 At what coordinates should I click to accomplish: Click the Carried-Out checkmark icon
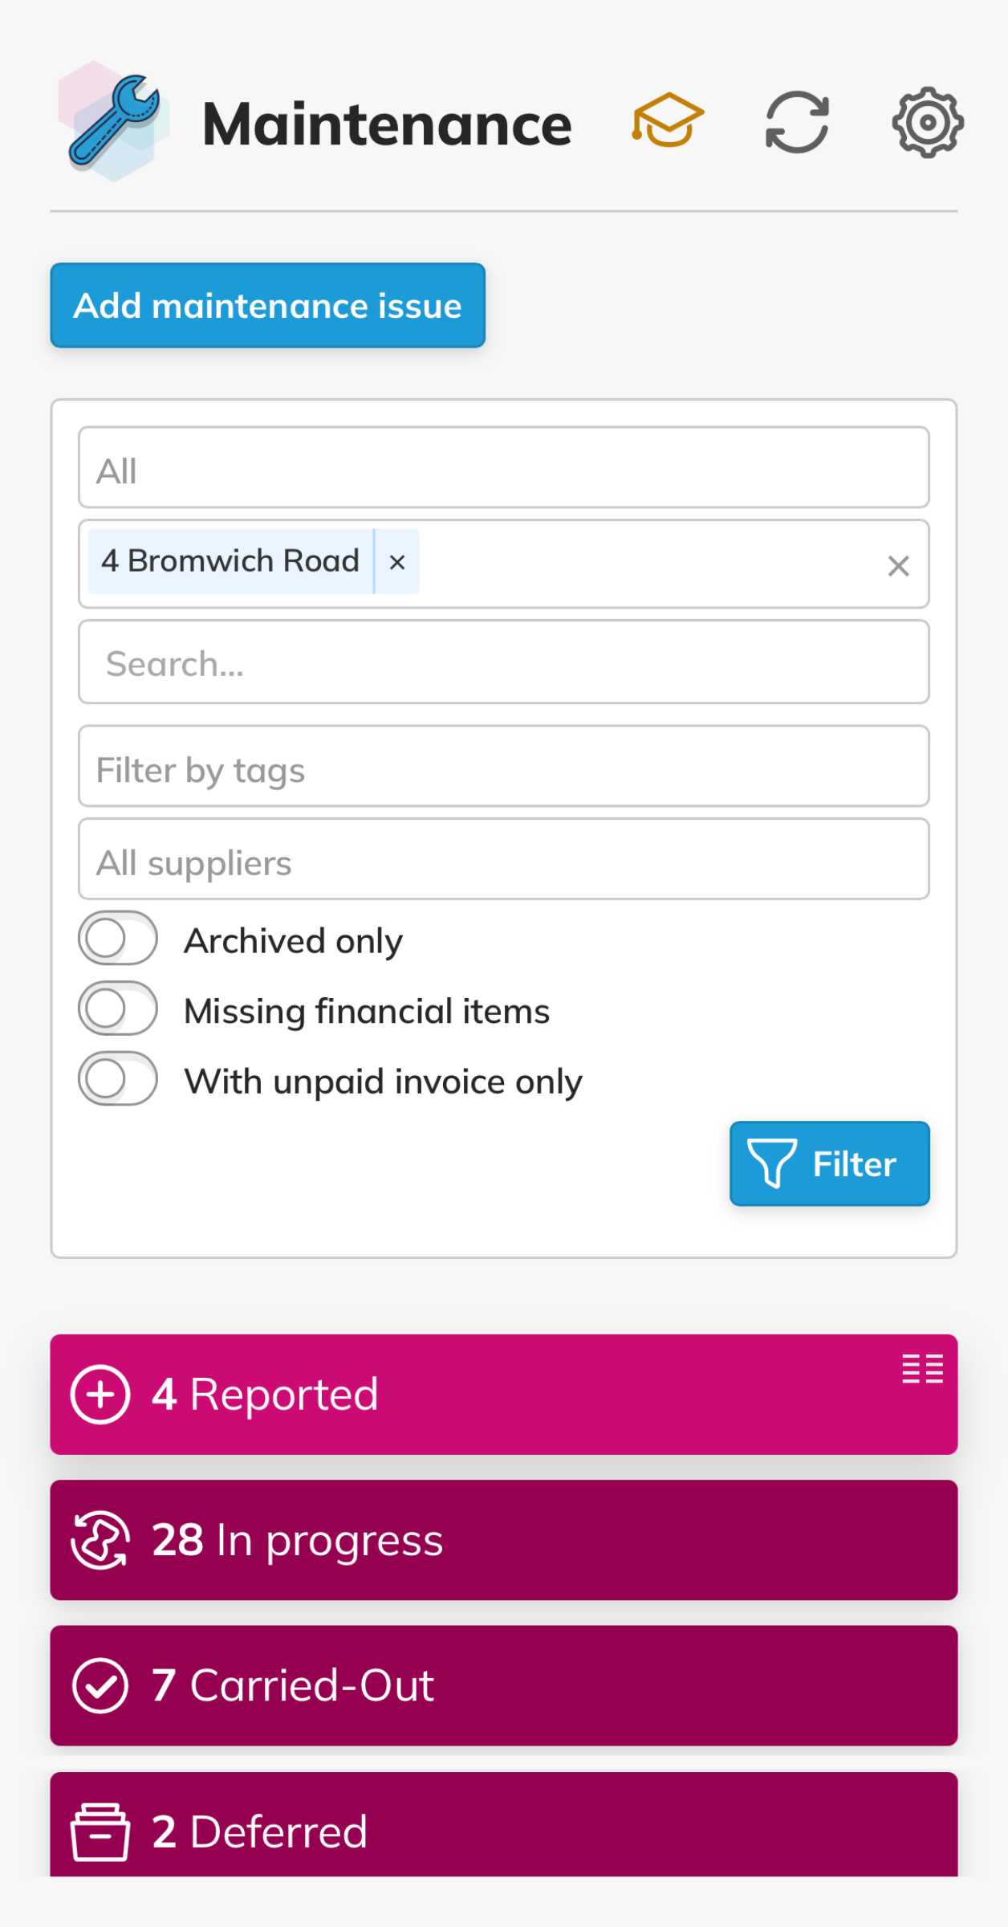[x=100, y=1686]
